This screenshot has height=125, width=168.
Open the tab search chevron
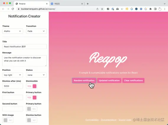(x=165, y=4)
